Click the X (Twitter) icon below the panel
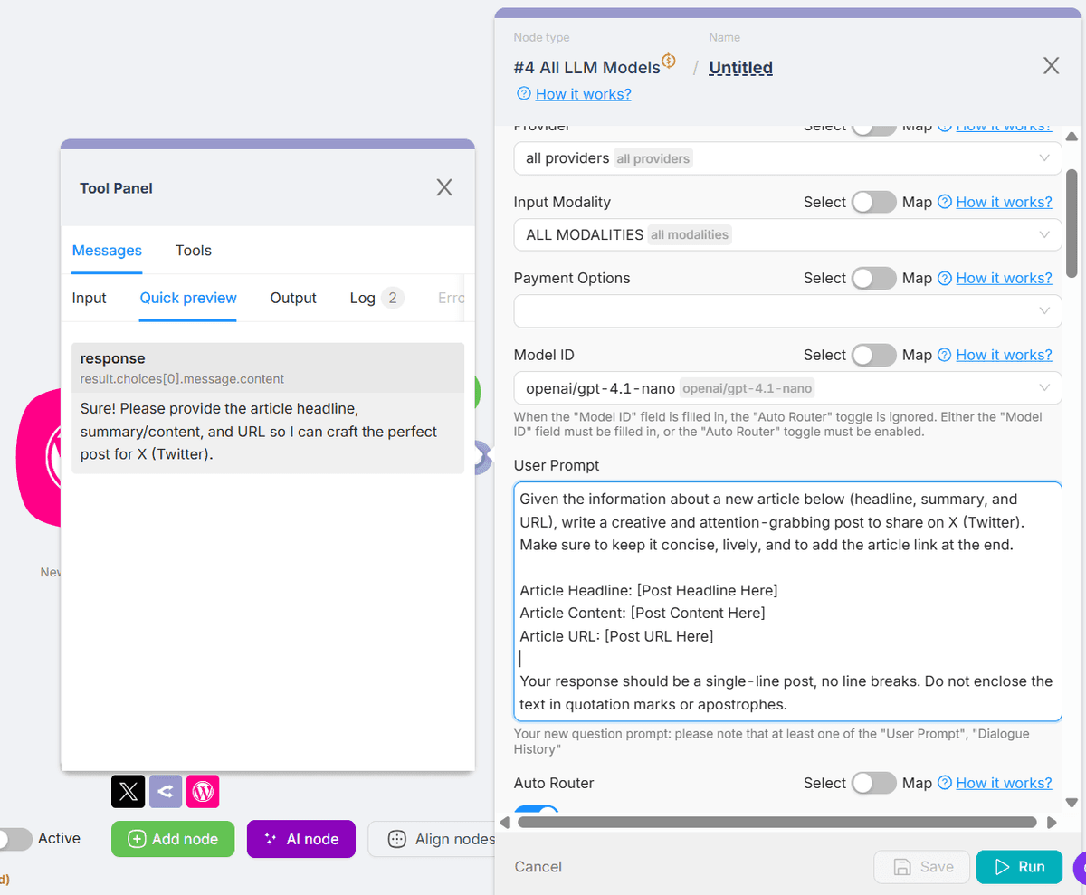The image size is (1086, 895). click(x=129, y=792)
